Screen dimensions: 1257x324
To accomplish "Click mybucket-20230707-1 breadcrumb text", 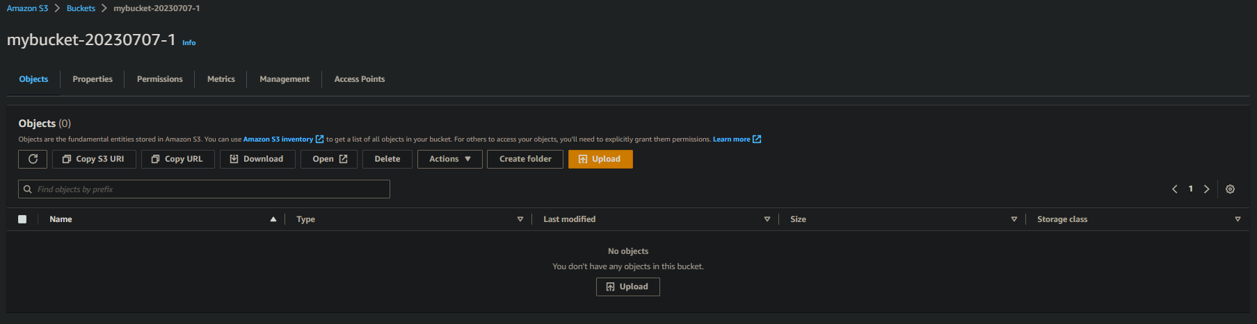I will coord(157,8).
